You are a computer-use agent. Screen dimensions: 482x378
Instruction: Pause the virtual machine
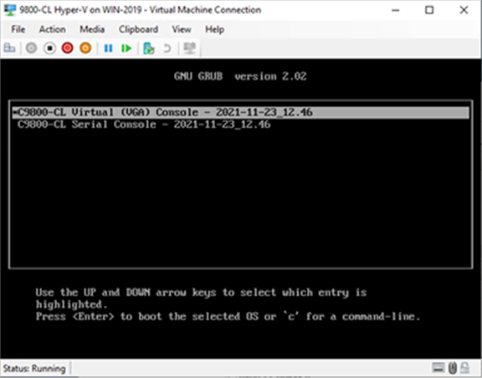tap(108, 49)
